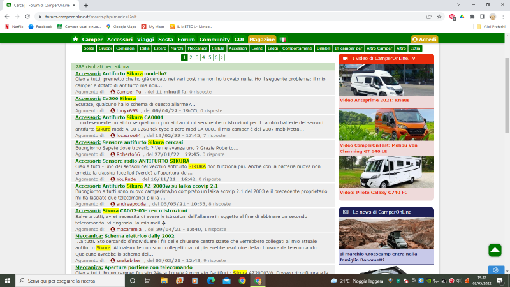Click the Windows taskbar search box
This screenshot has height=287, width=510.
[70, 281]
